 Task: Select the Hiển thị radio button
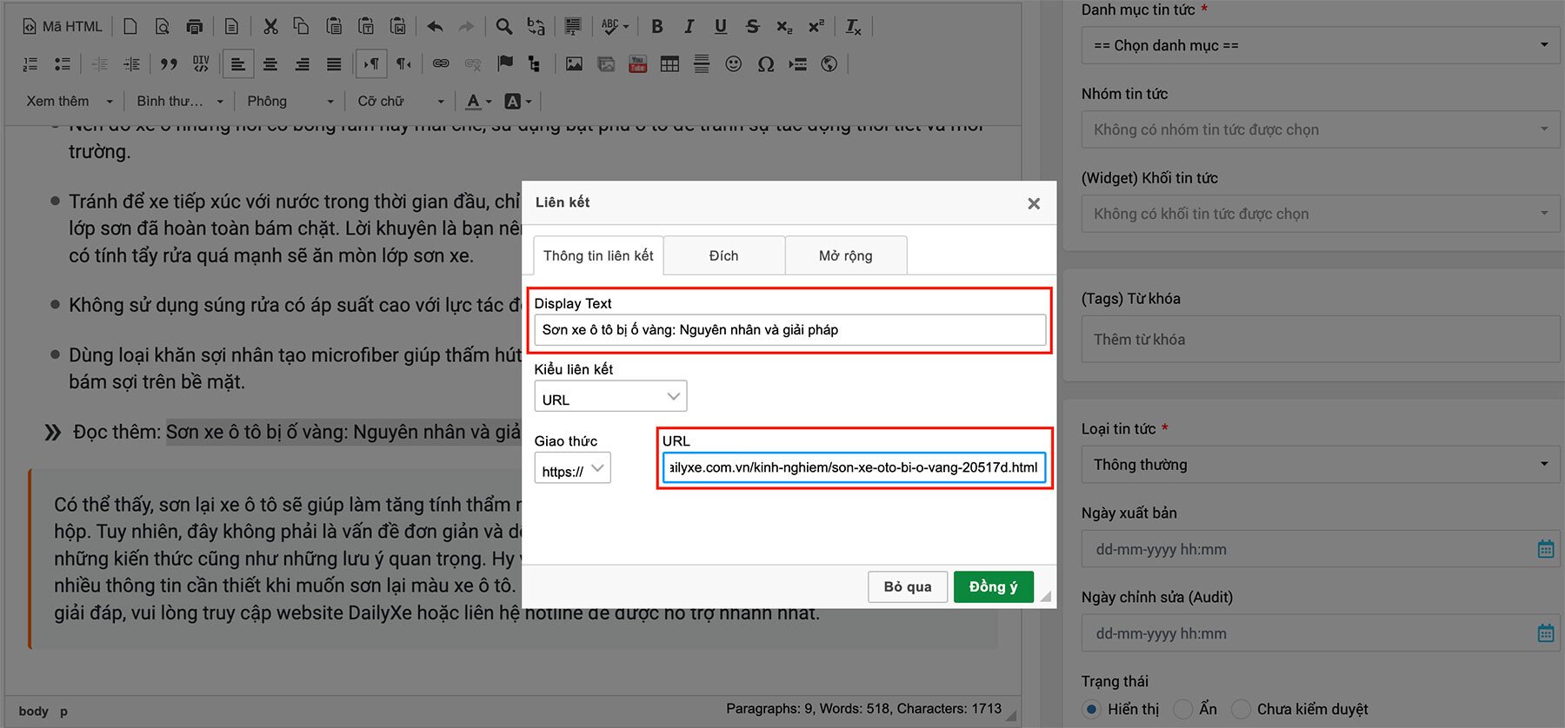[x=1091, y=709]
